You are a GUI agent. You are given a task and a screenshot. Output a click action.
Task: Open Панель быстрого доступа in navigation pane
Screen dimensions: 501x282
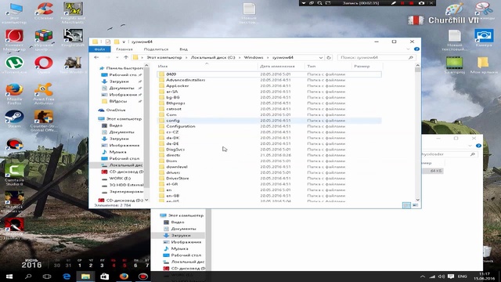tap(121, 68)
